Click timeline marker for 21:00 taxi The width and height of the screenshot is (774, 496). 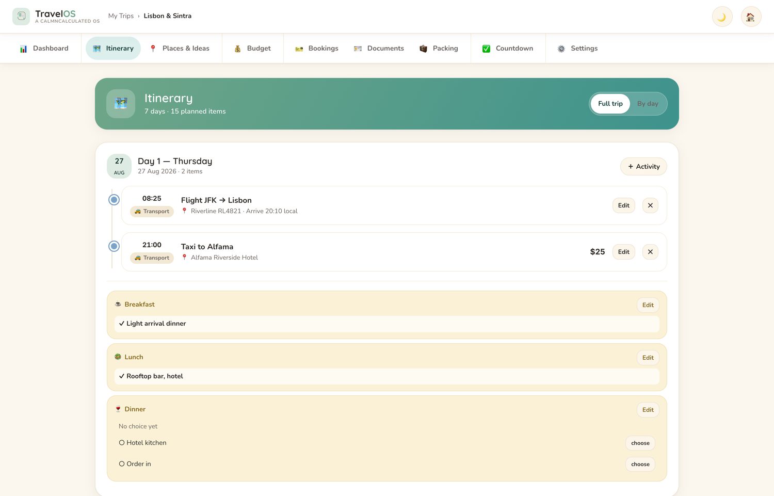click(x=114, y=246)
